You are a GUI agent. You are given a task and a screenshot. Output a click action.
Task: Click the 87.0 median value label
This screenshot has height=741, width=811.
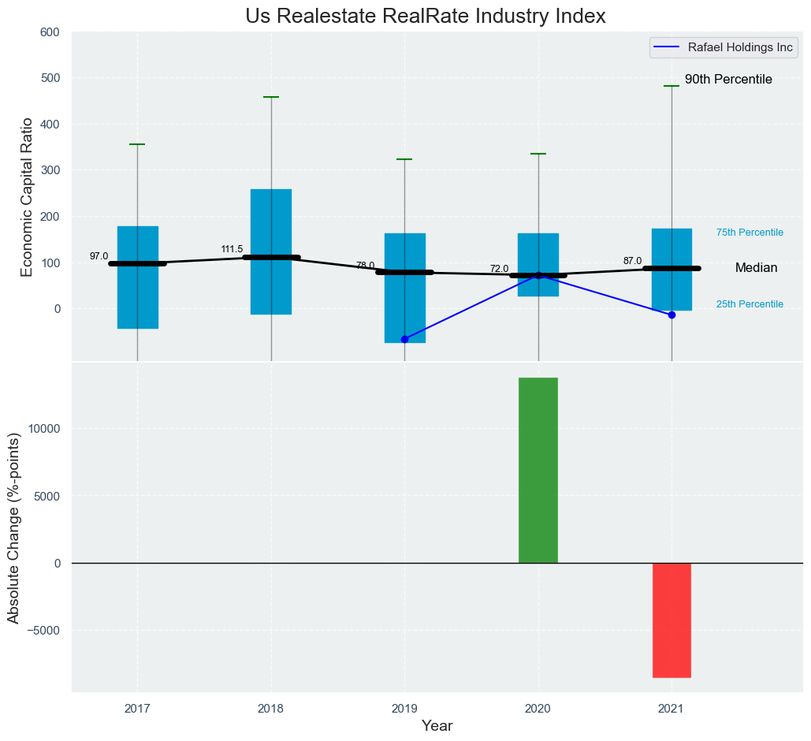[x=632, y=261]
